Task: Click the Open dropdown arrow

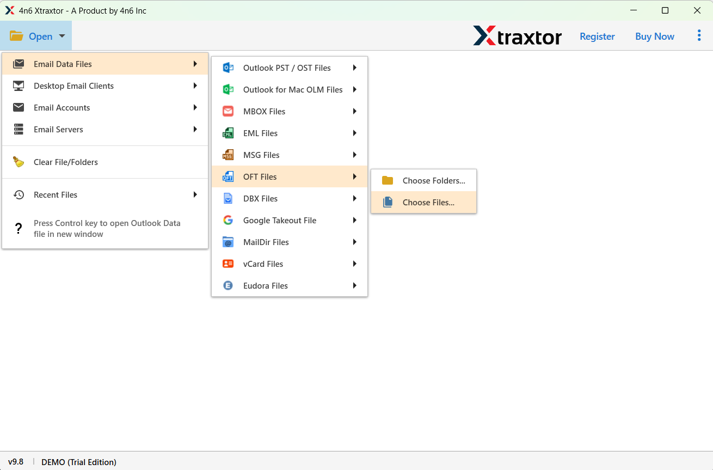Action: pyautogui.click(x=62, y=35)
